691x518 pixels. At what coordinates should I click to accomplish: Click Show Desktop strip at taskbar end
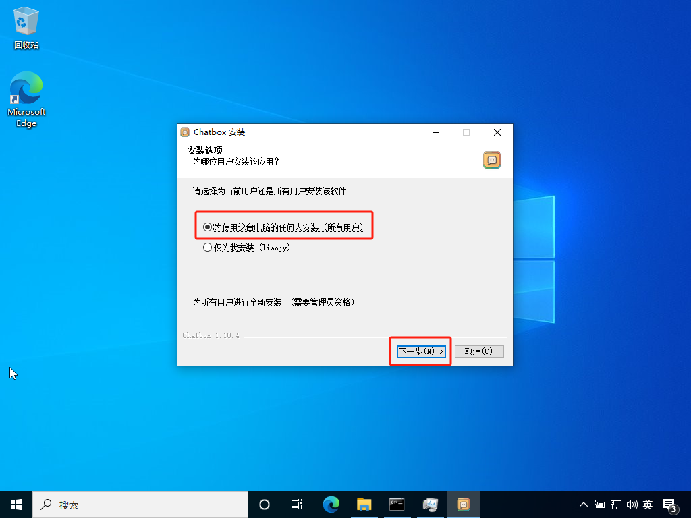pyautogui.click(x=689, y=505)
